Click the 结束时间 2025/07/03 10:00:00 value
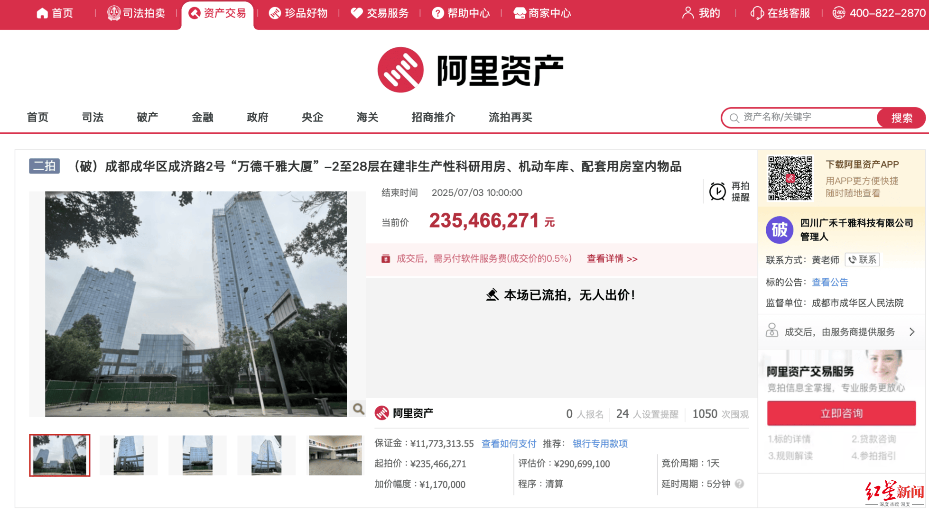 pyautogui.click(x=477, y=192)
